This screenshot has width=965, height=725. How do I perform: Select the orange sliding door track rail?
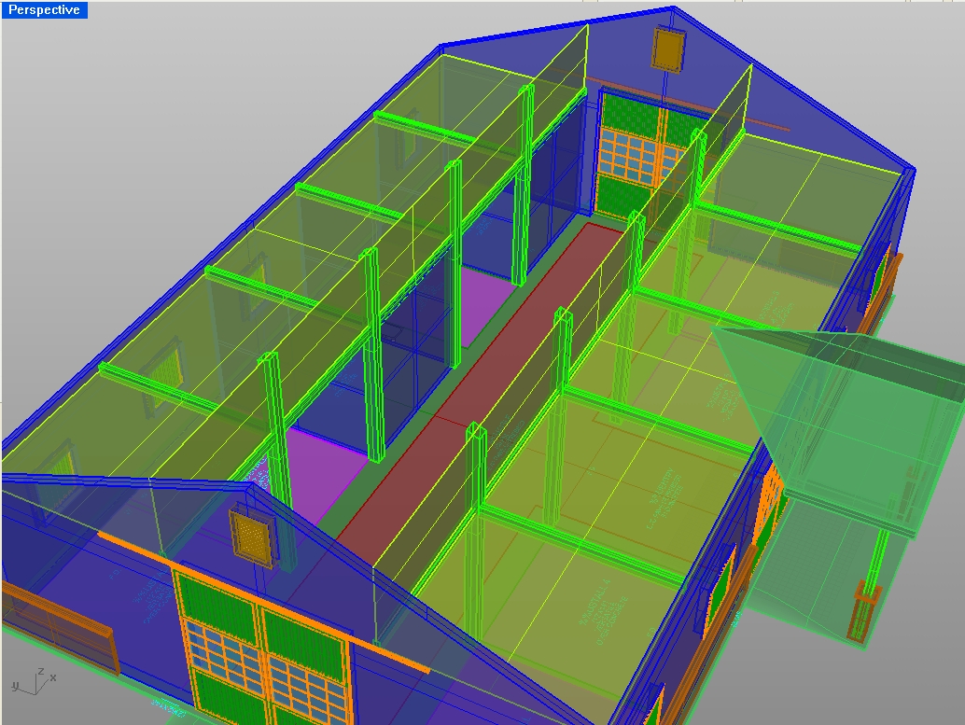coord(261,599)
